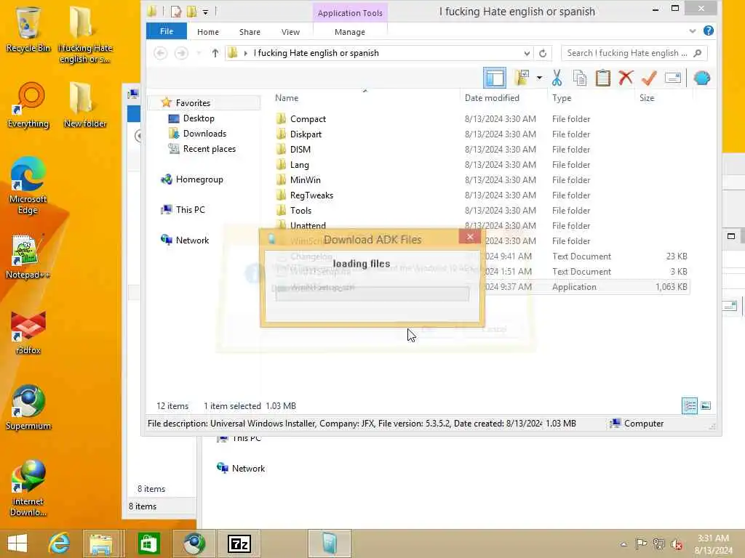Click the quick access Properties icon
The image size is (745, 558).
(x=176, y=11)
